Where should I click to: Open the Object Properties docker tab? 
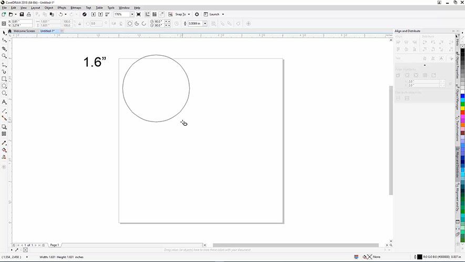click(457, 68)
